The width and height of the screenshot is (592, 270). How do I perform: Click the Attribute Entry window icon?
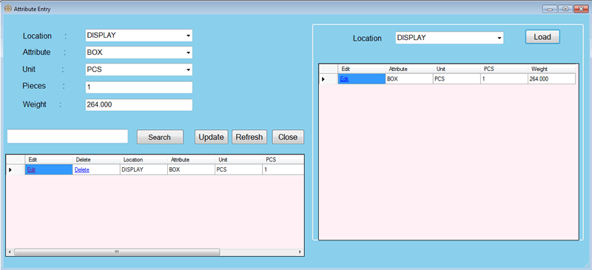[x=7, y=9]
